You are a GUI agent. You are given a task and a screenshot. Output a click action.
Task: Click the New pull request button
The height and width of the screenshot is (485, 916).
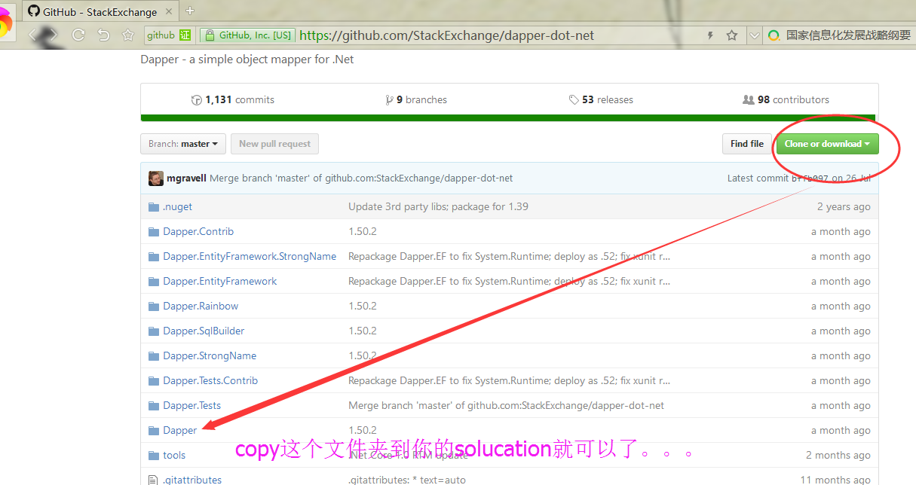(x=275, y=144)
